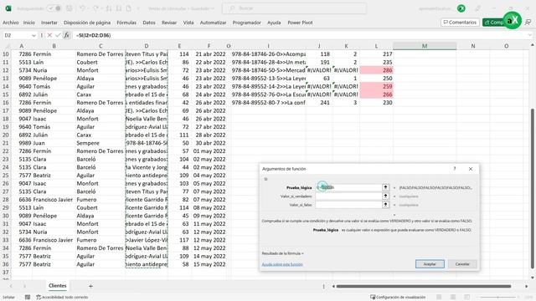Click the pink cell showing 259
This screenshot has width=536, height=301.
coord(376,86)
